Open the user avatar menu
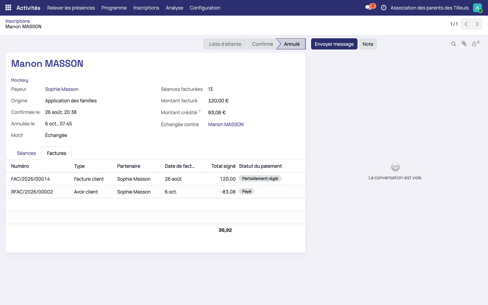 click(x=477, y=8)
